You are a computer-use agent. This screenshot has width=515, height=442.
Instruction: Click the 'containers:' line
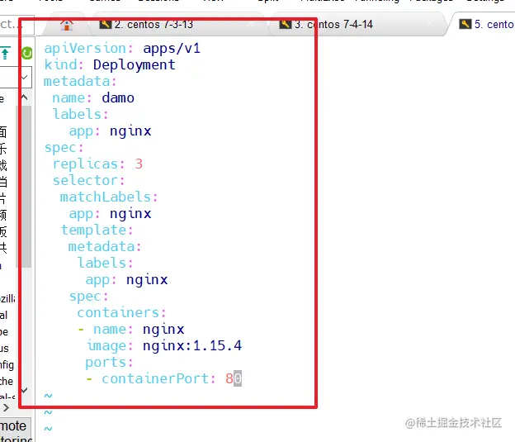tap(121, 313)
